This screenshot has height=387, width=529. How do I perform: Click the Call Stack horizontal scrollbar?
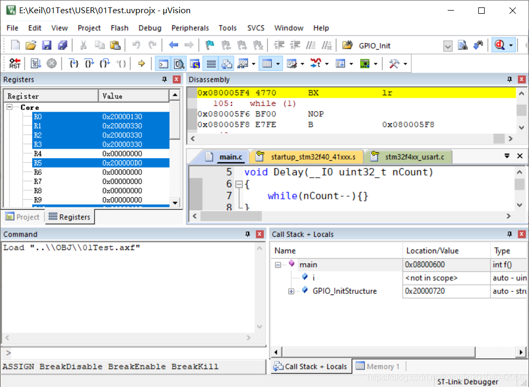tap(398, 352)
